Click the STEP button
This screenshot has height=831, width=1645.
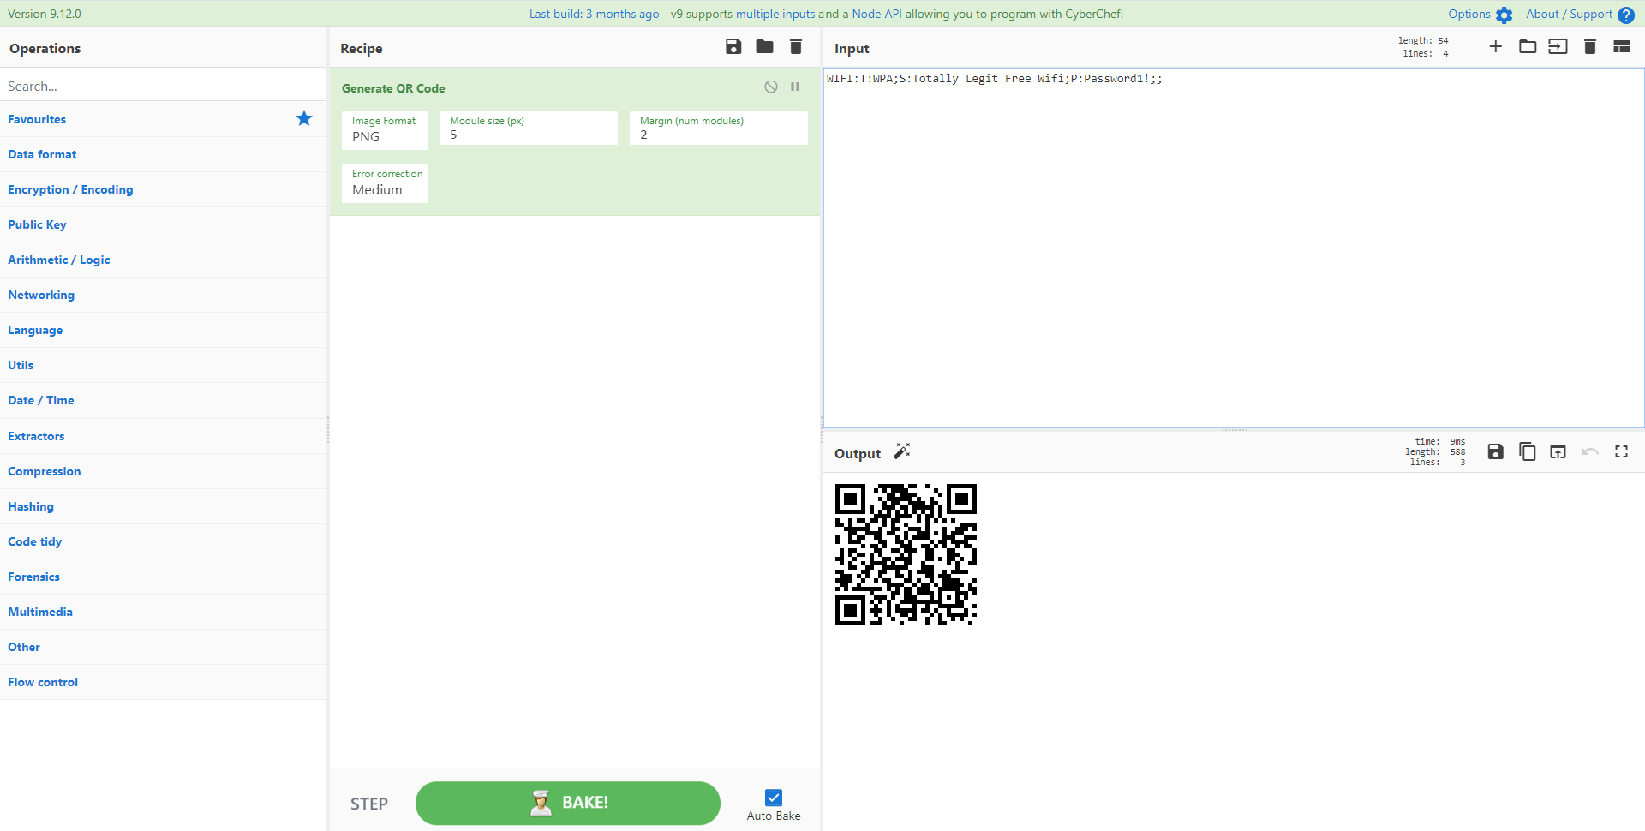coord(369,804)
